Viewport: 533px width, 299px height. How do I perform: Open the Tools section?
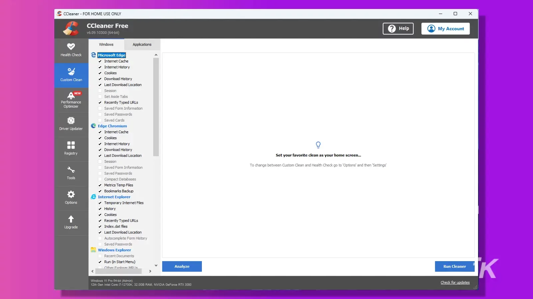point(71,173)
